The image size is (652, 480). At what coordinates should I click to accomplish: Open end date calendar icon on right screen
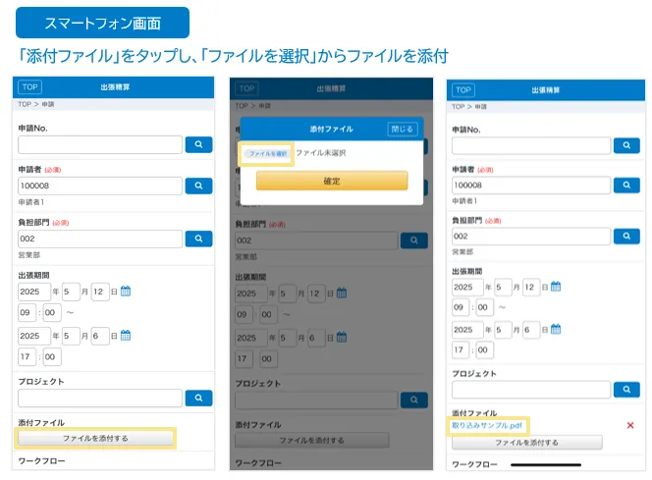tap(556, 329)
